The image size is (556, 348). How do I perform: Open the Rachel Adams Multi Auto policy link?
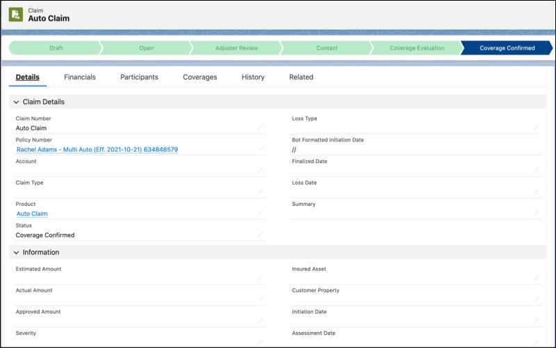(97, 150)
